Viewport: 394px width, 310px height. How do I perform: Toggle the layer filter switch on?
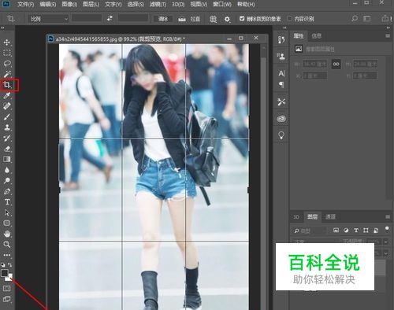[387, 230]
